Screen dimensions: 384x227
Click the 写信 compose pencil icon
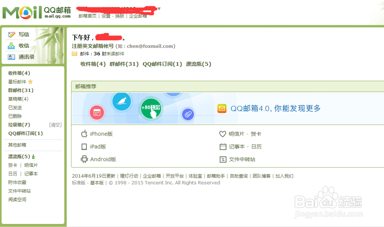pyautogui.click(x=11, y=35)
